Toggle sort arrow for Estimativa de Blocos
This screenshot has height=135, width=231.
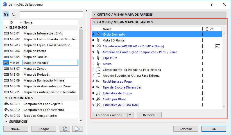pos(202,93)
